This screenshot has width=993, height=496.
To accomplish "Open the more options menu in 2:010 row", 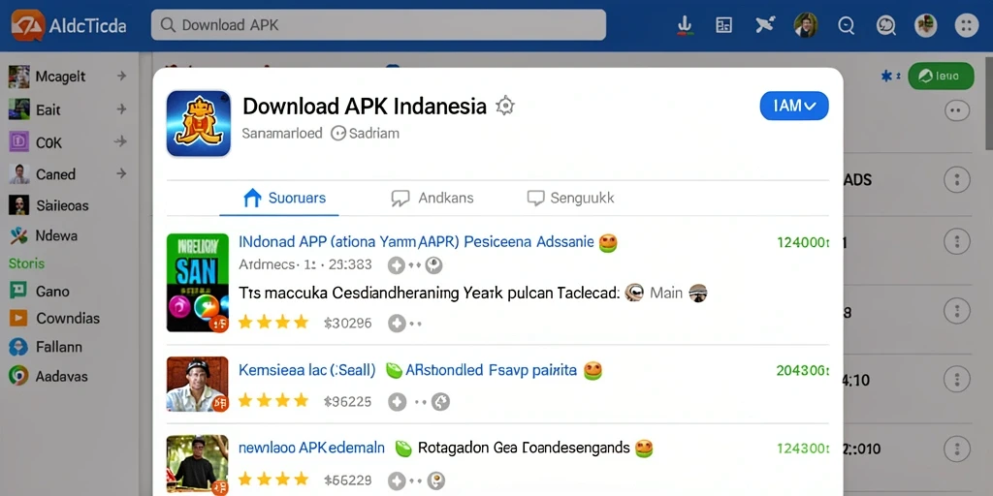I will 957,449.
